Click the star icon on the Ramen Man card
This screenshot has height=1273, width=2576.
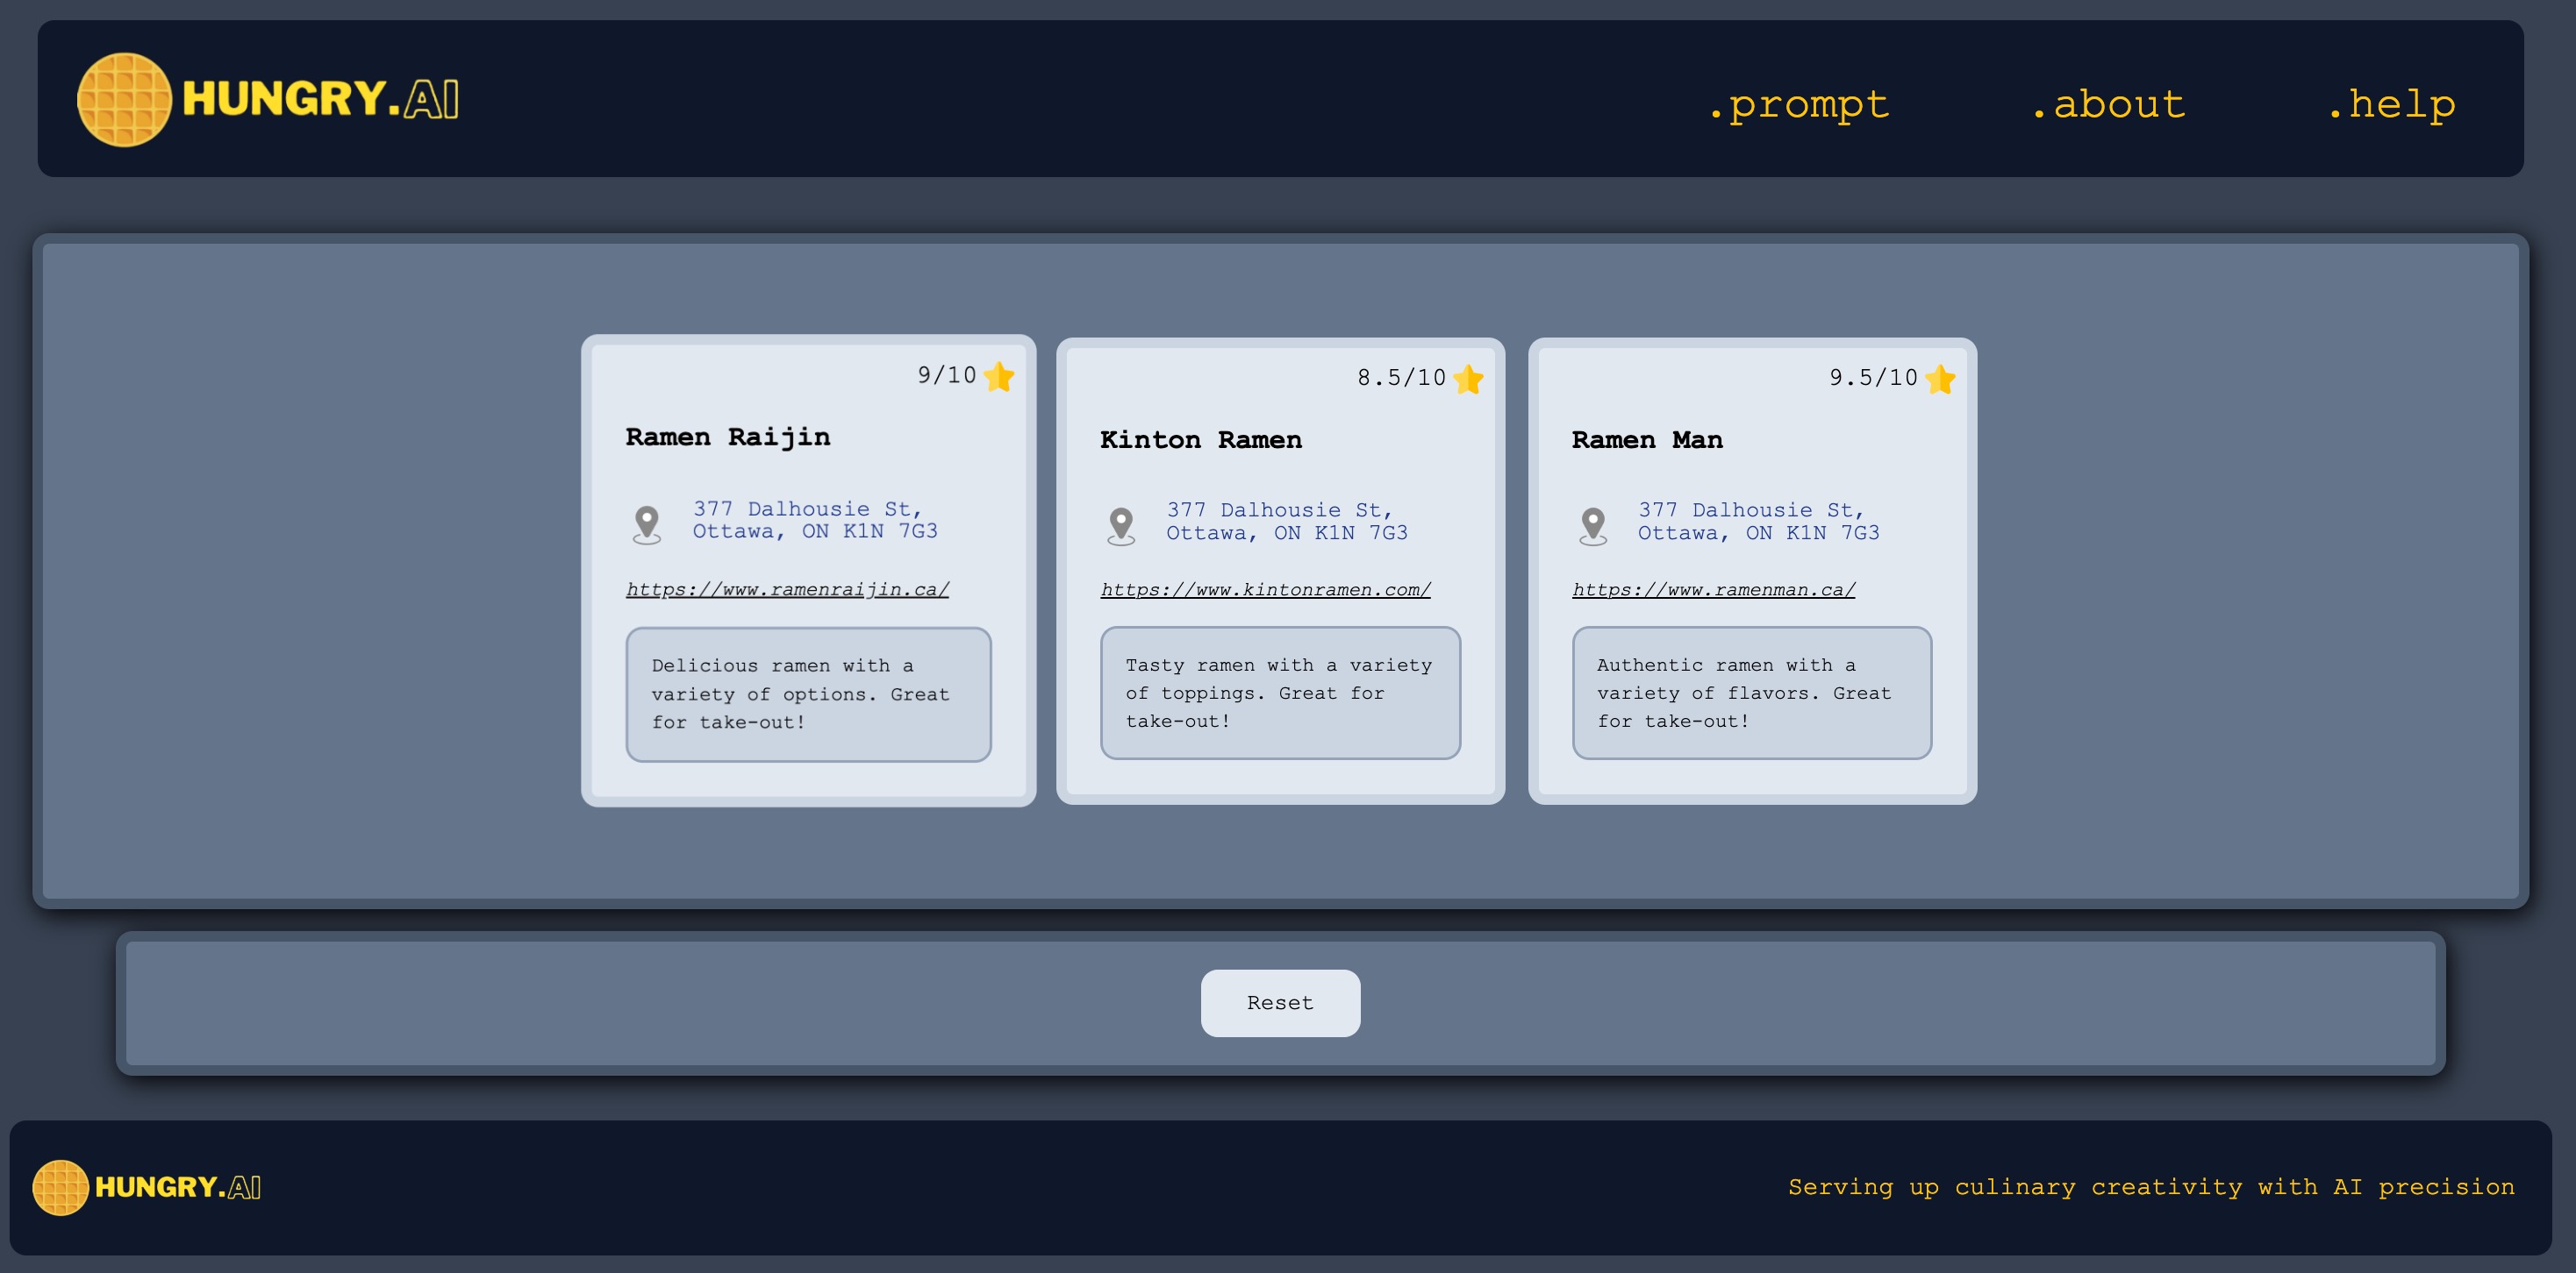[x=1940, y=379]
